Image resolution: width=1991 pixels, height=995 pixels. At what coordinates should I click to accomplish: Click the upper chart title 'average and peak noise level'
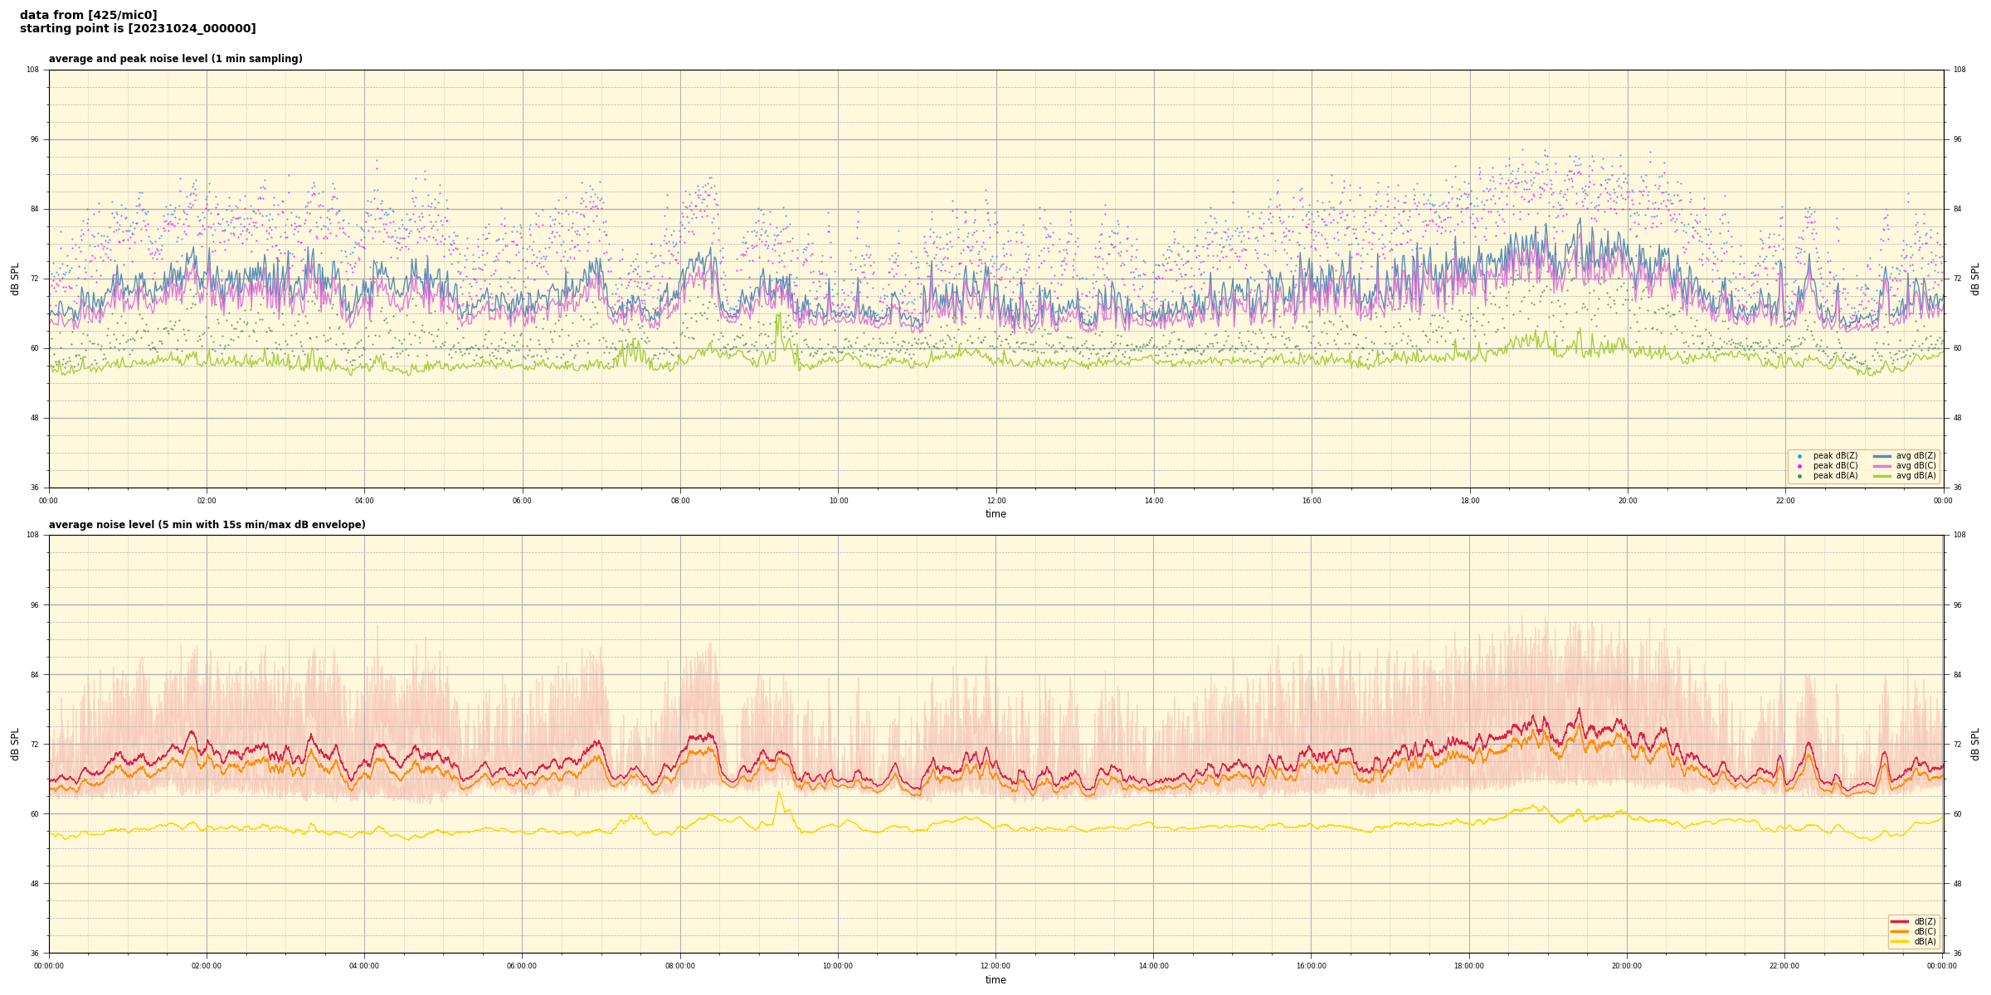coord(175,59)
